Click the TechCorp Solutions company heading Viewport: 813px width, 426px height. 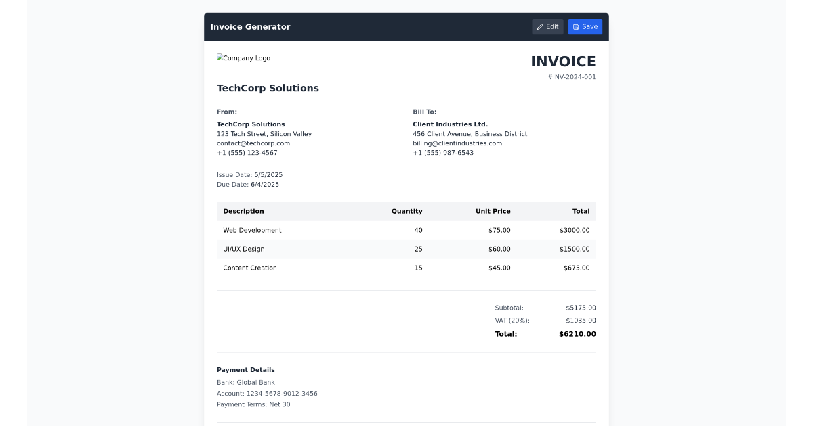268,88
